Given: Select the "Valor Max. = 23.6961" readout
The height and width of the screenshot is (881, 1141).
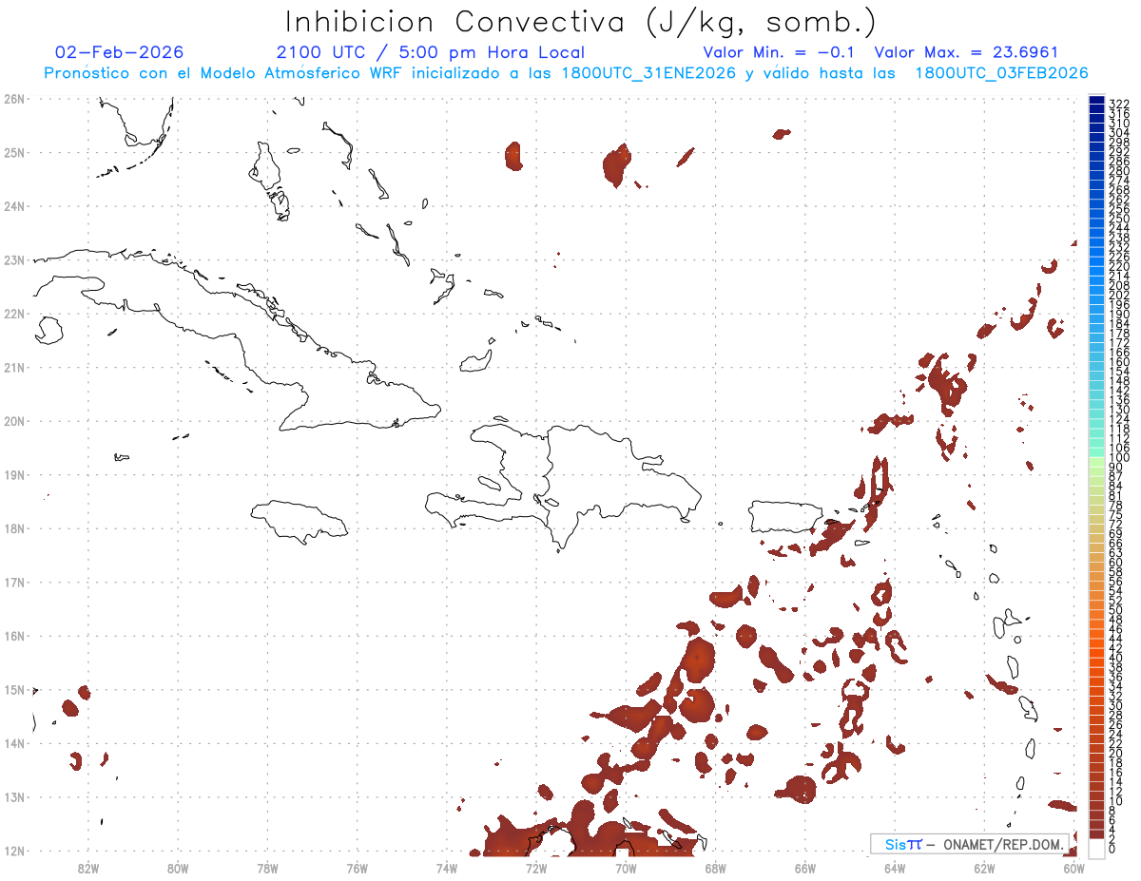Looking at the screenshot, I should coord(966,52).
